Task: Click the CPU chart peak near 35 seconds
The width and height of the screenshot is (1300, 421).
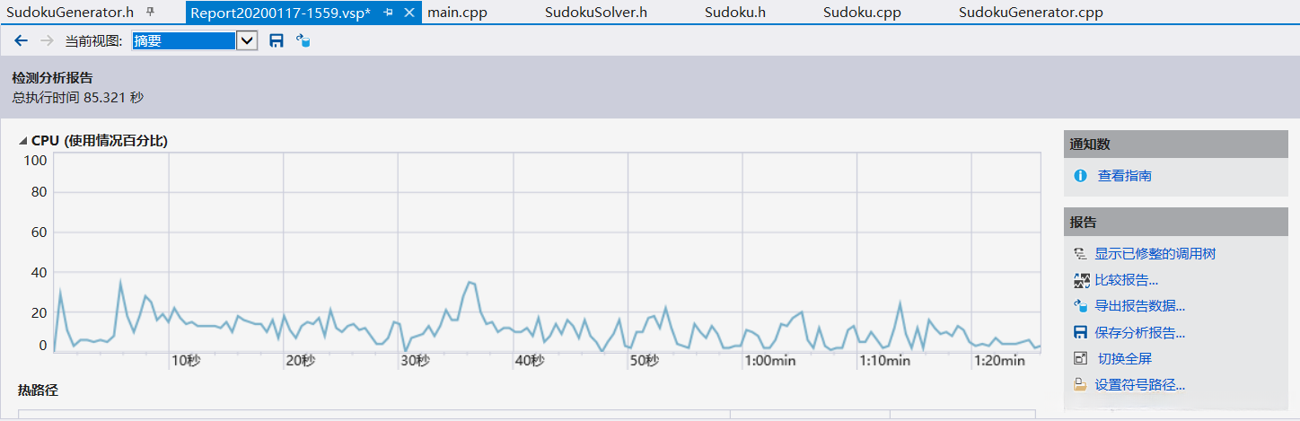Action: [x=470, y=282]
